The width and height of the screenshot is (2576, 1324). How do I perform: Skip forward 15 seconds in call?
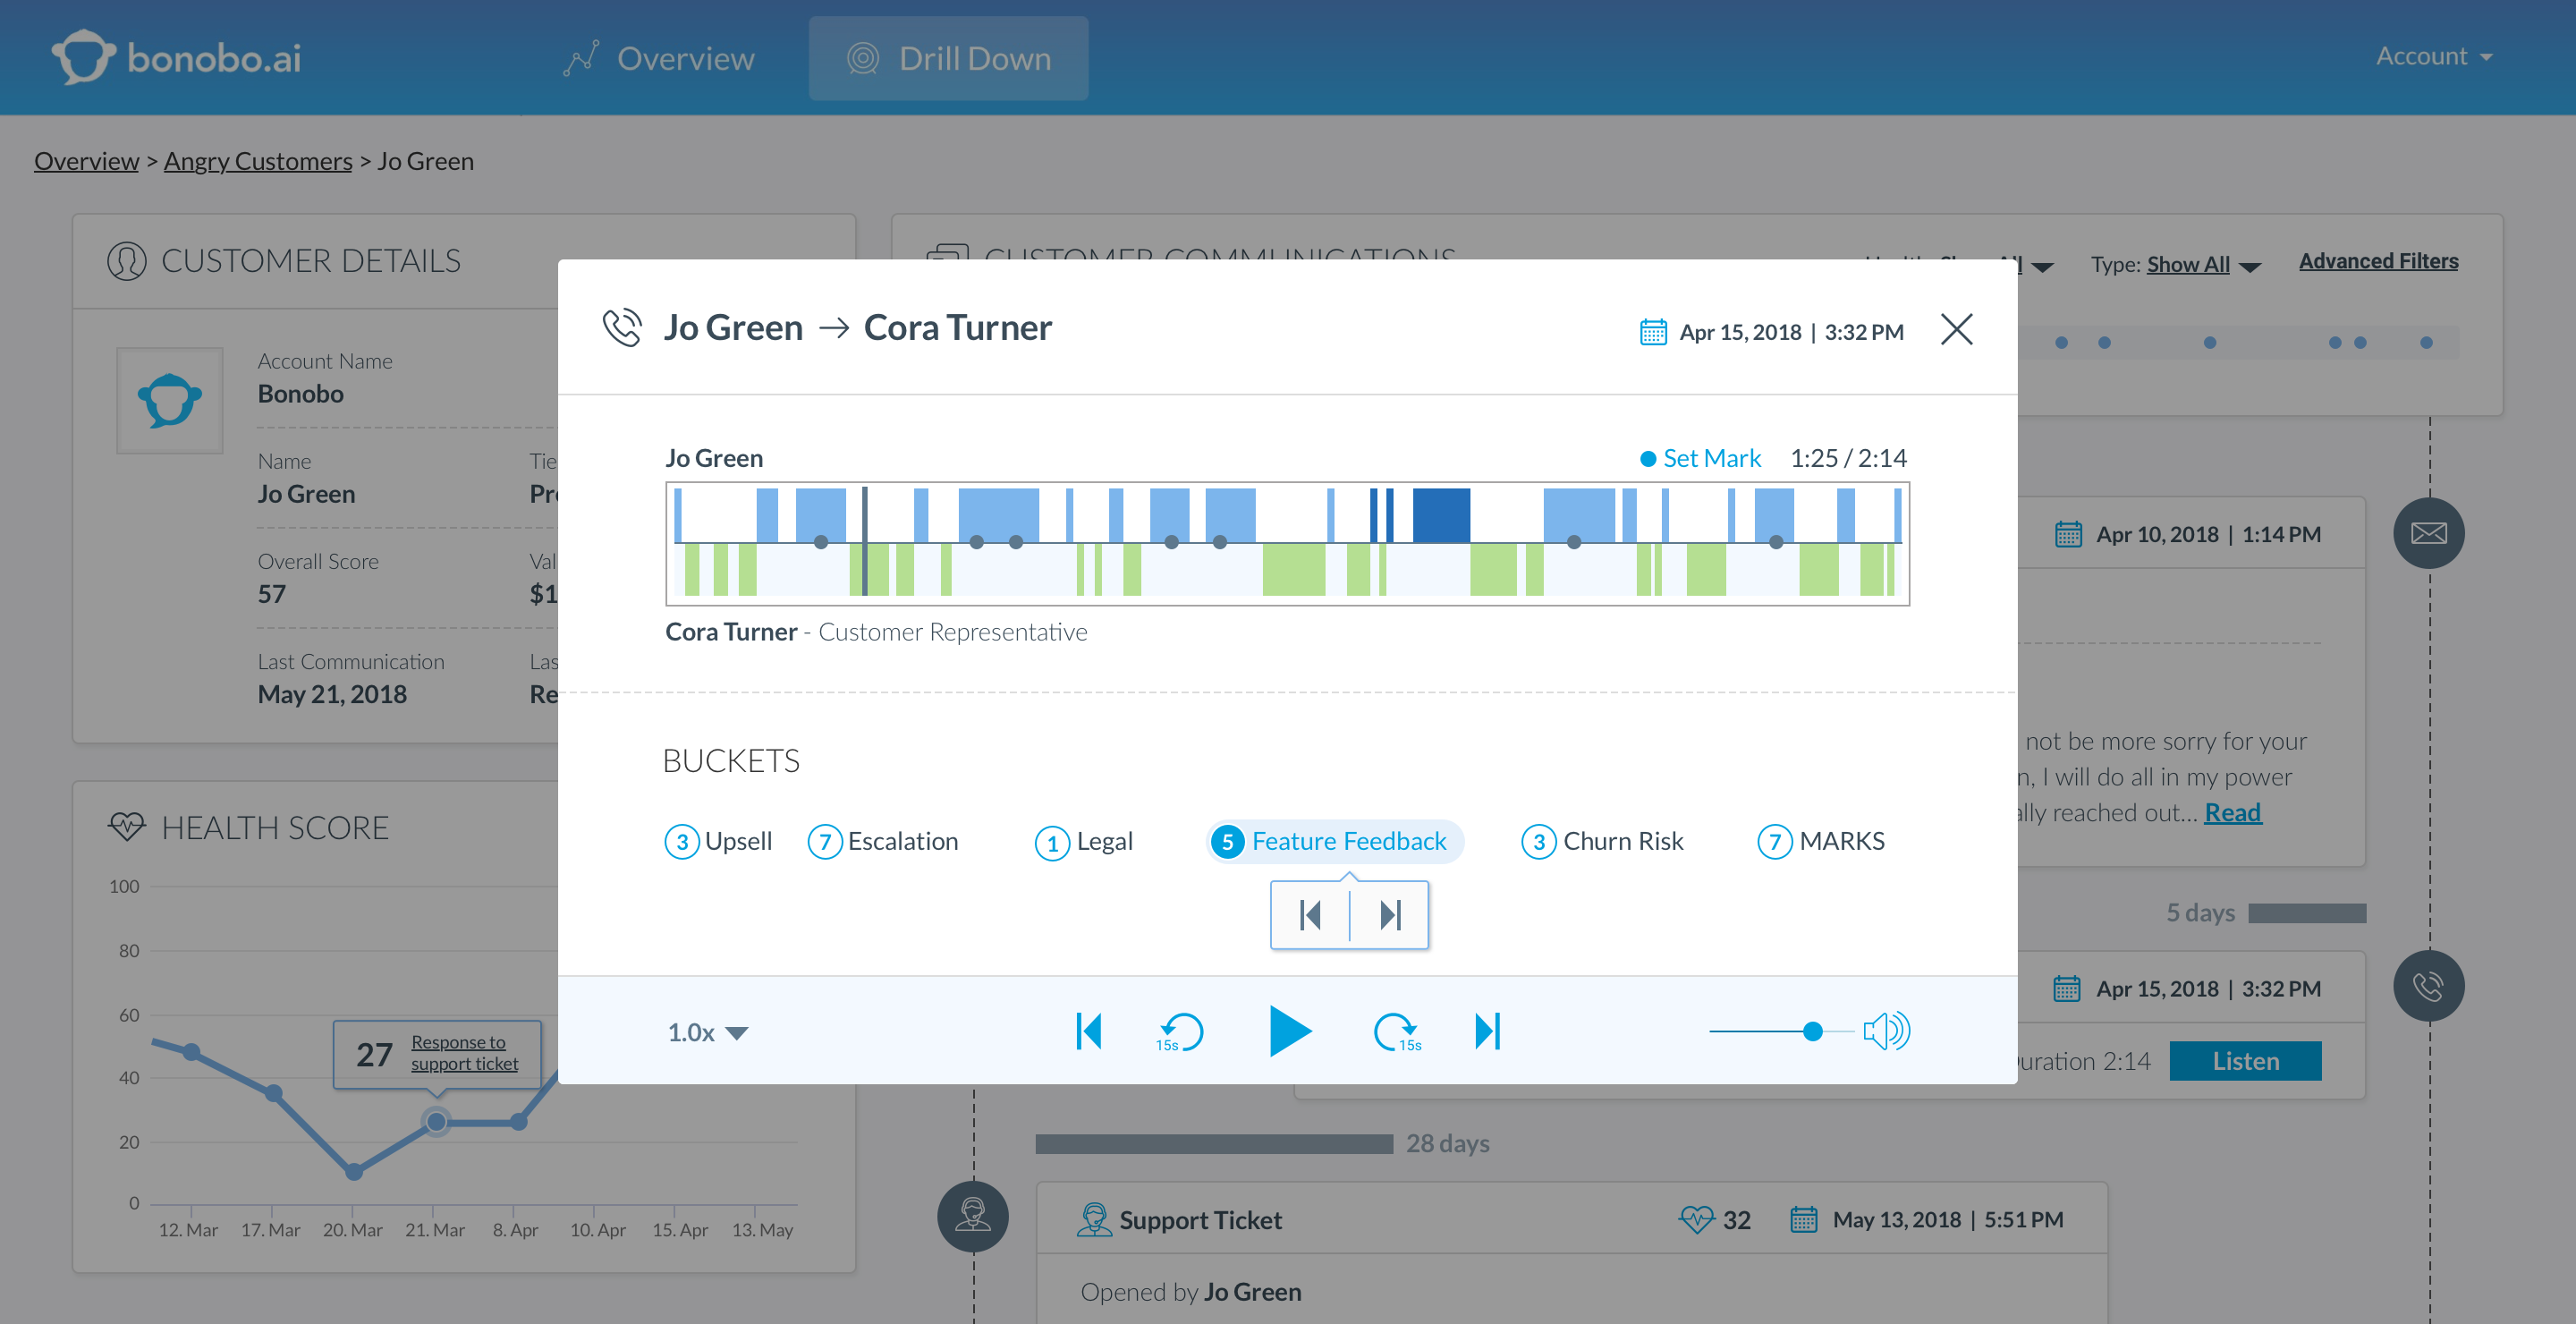click(x=1396, y=1031)
